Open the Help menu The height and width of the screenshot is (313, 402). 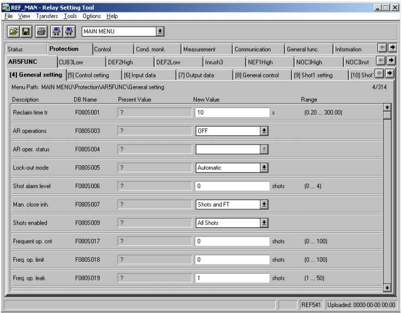tap(112, 16)
